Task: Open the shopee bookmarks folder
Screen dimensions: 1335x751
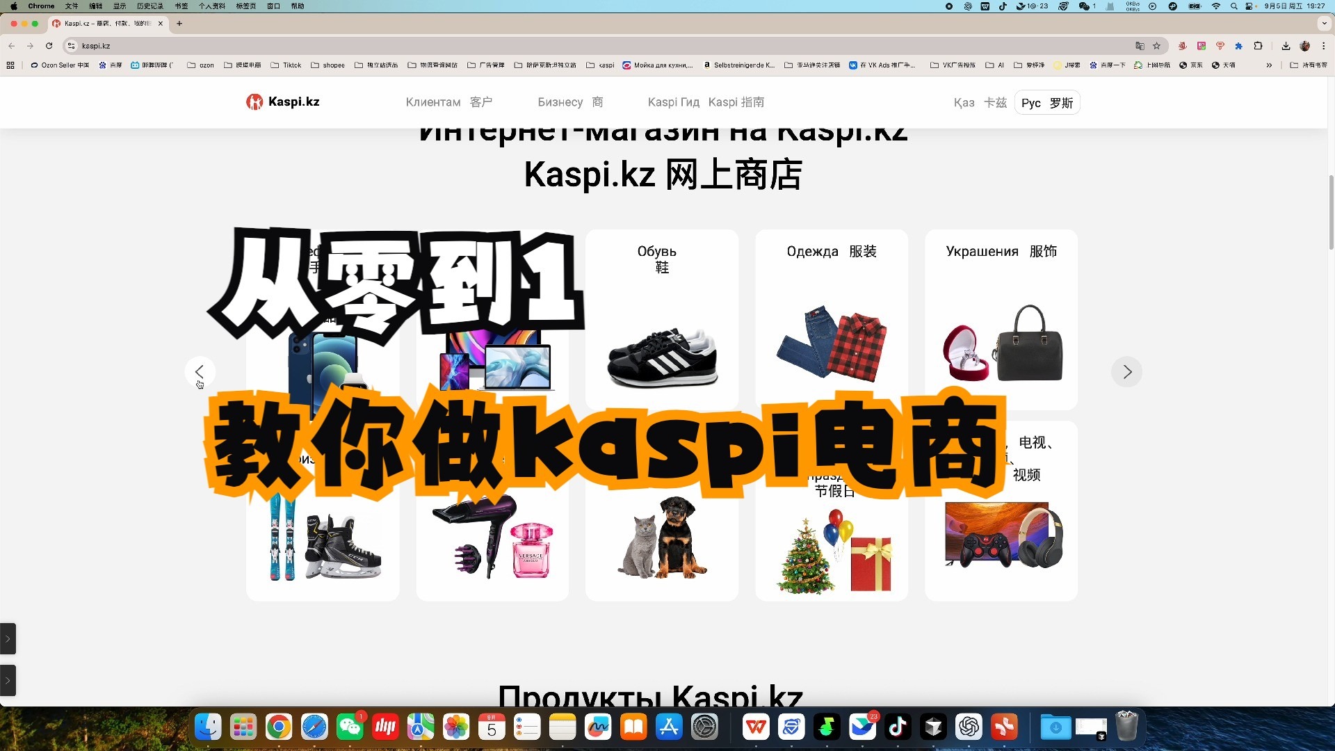Action: click(327, 65)
